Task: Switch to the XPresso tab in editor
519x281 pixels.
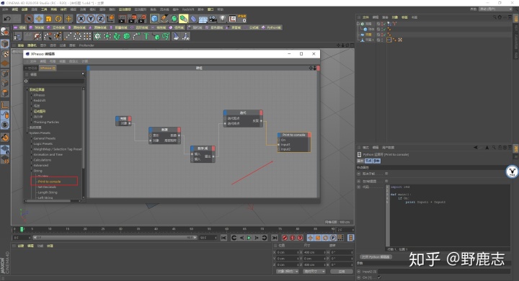Action: click(48, 68)
